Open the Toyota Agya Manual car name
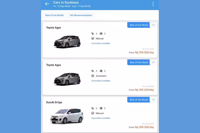This screenshot has width=200, height=133. click(53, 28)
